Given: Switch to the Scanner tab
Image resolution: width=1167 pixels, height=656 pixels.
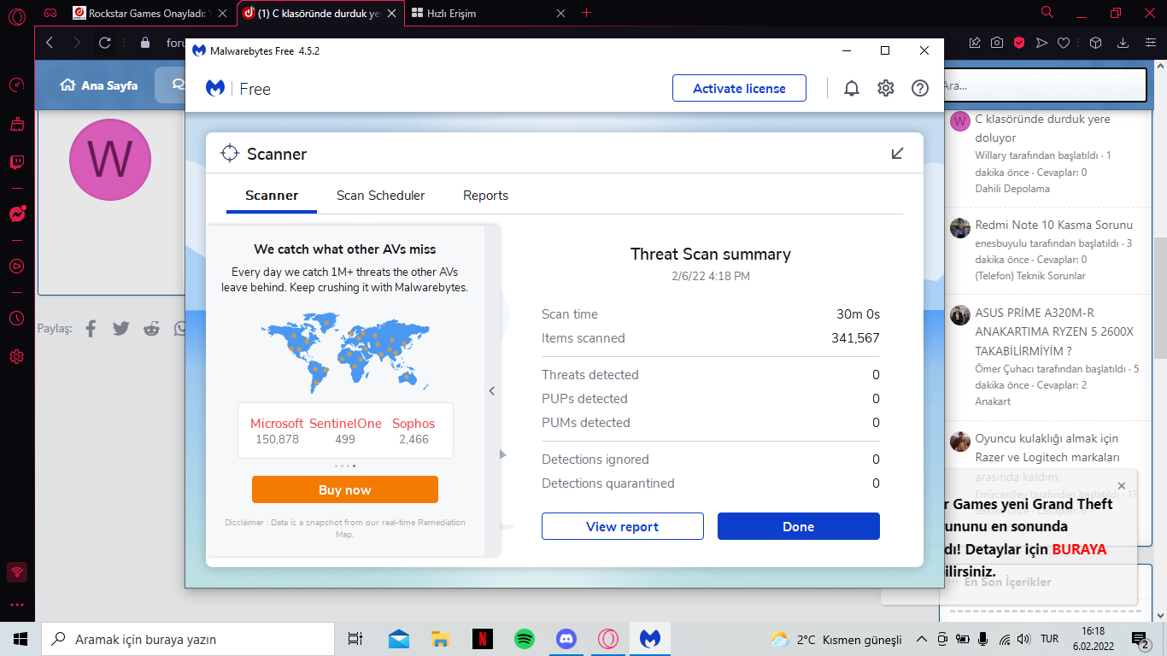Looking at the screenshot, I should (272, 196).
